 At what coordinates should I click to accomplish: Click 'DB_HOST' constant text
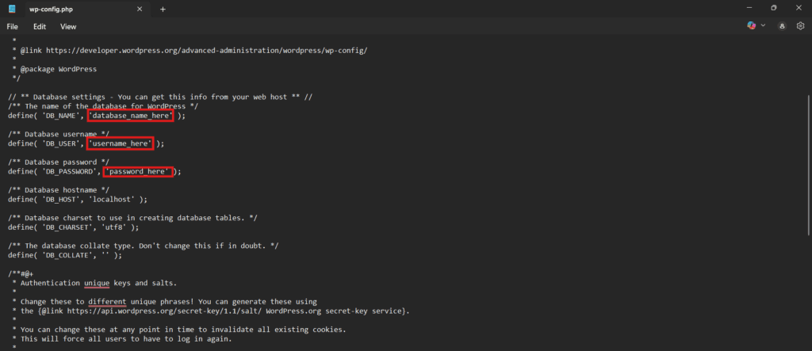click(59, 200)
